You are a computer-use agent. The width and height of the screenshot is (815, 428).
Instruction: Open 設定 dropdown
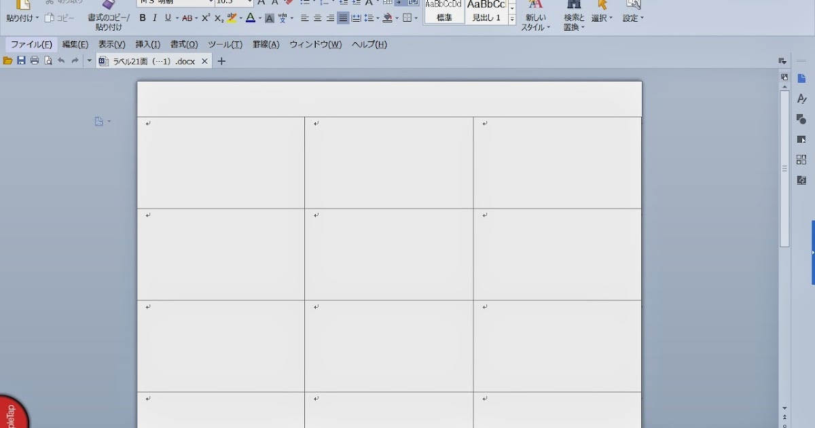633,12
